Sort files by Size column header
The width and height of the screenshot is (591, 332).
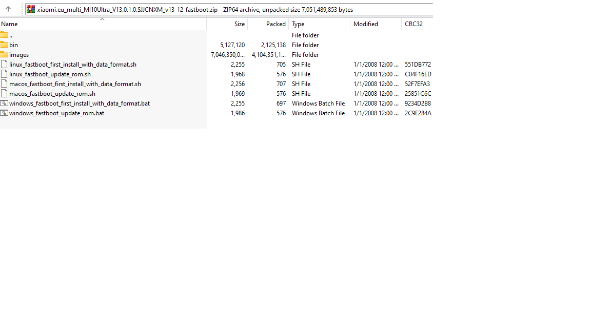pos(239,24)
